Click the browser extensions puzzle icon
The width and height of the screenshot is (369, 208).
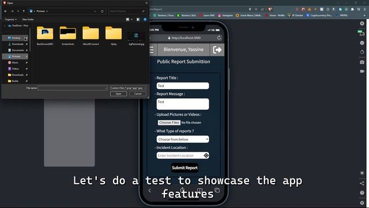click(352, 9)
